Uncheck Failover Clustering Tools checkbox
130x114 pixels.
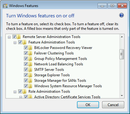26,53
